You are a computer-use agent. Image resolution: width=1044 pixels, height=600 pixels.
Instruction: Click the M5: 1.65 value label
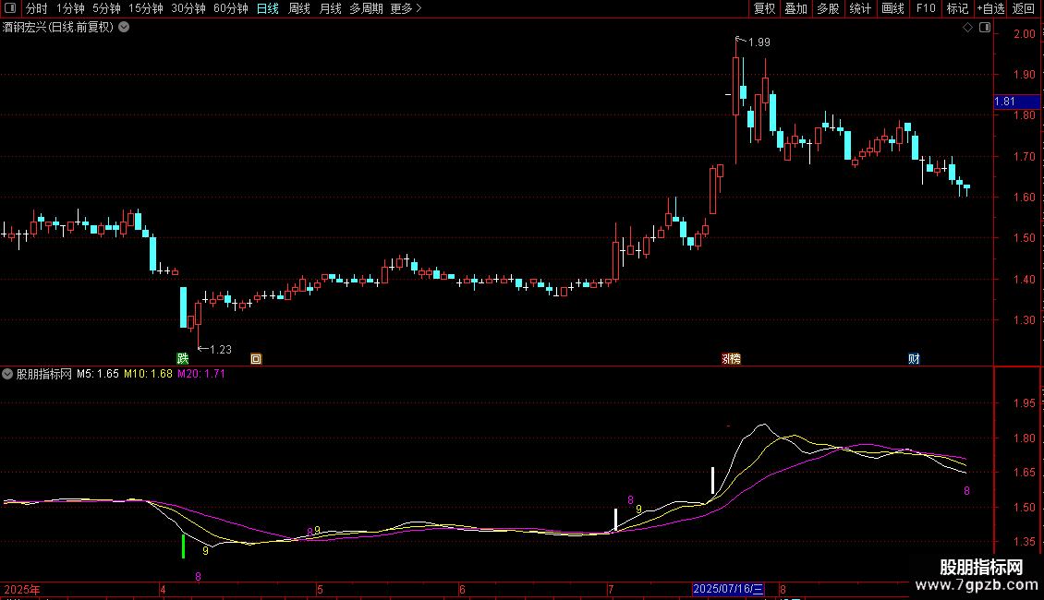click(98, 374)
